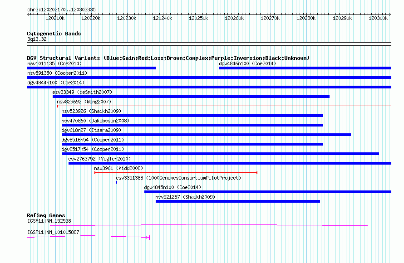The image size is (404, 263).
Task: Click the 120260k ruler tick label
Action: [x=234, y=18]
